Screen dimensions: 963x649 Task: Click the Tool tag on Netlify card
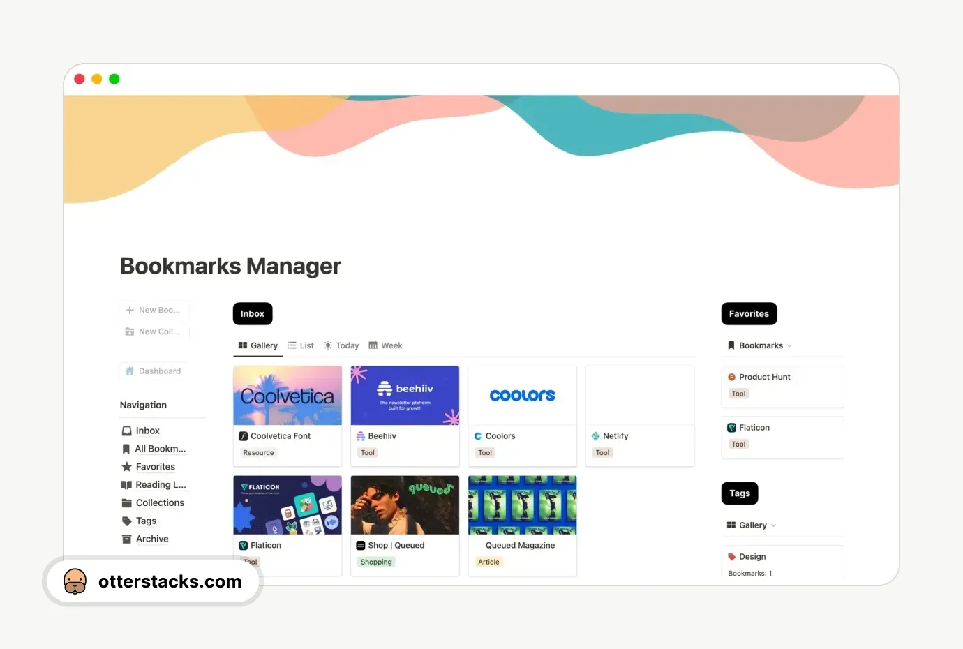click(x=602, y=453)
